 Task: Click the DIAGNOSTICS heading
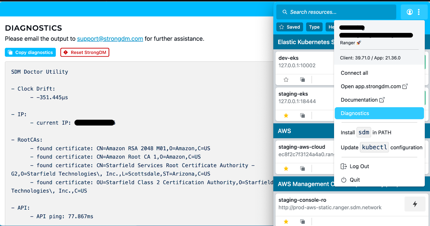pos(33,28)
